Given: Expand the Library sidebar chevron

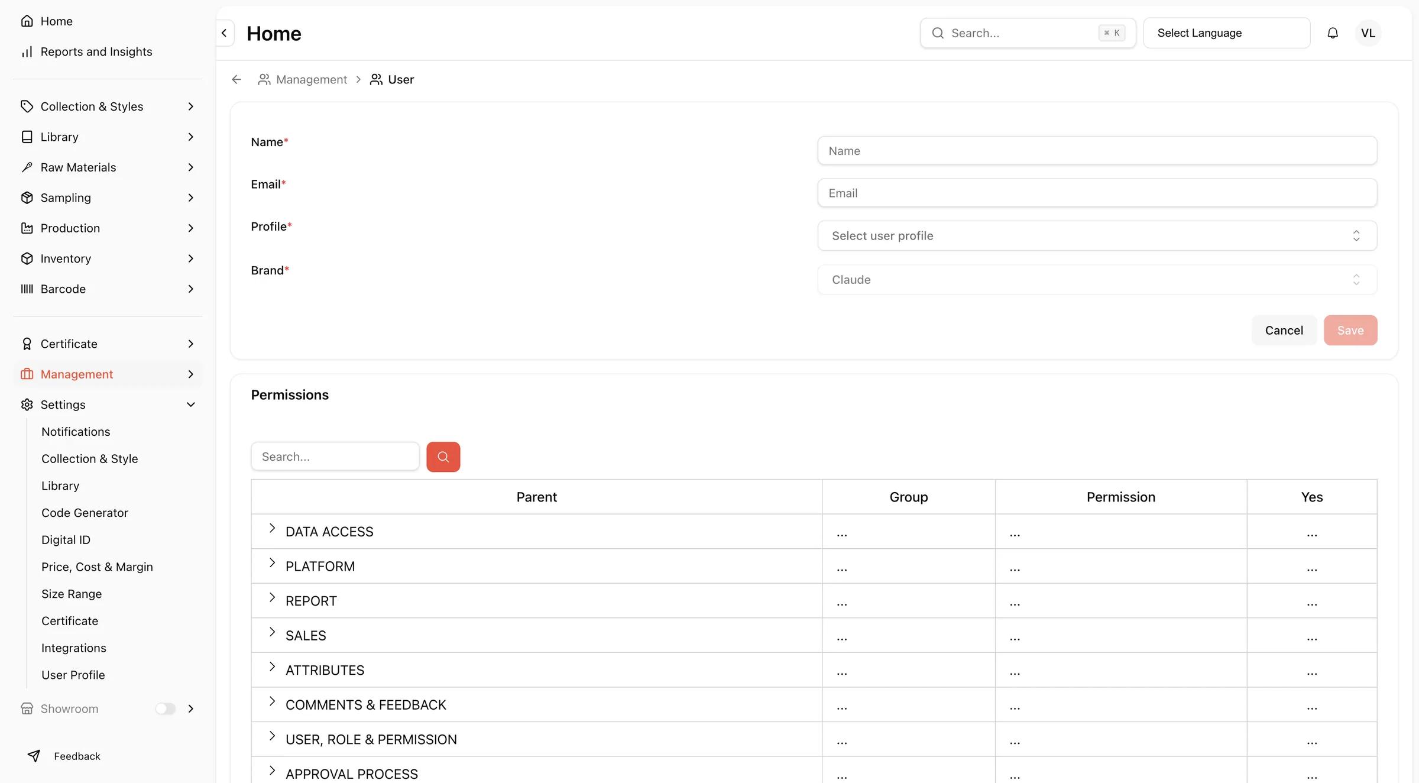Looking at the screenshot, I should pyautogui.click(x=191, y=137).
